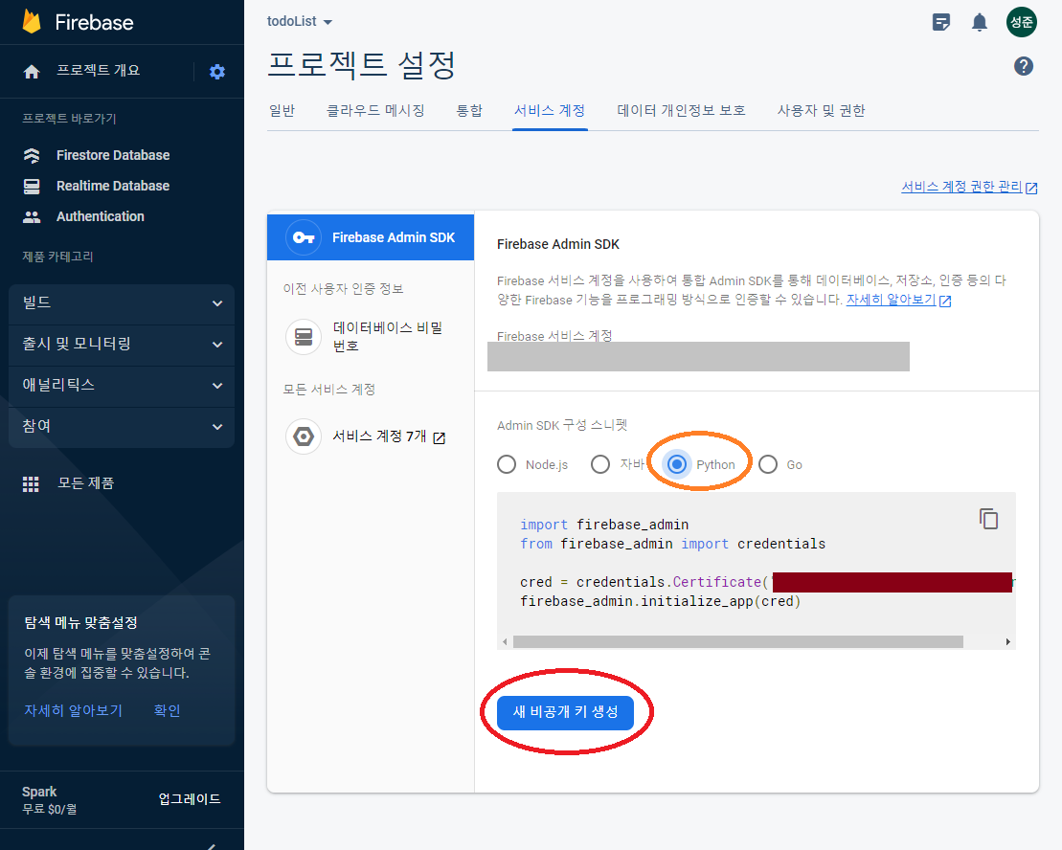Click the Firebase logo icon

32,22
